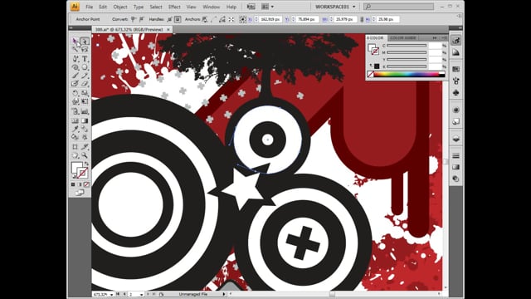This screenshot has height=299, width=531.
Task: Select the Selection tool
Action: pyautogui.click(x=75, y=41)
